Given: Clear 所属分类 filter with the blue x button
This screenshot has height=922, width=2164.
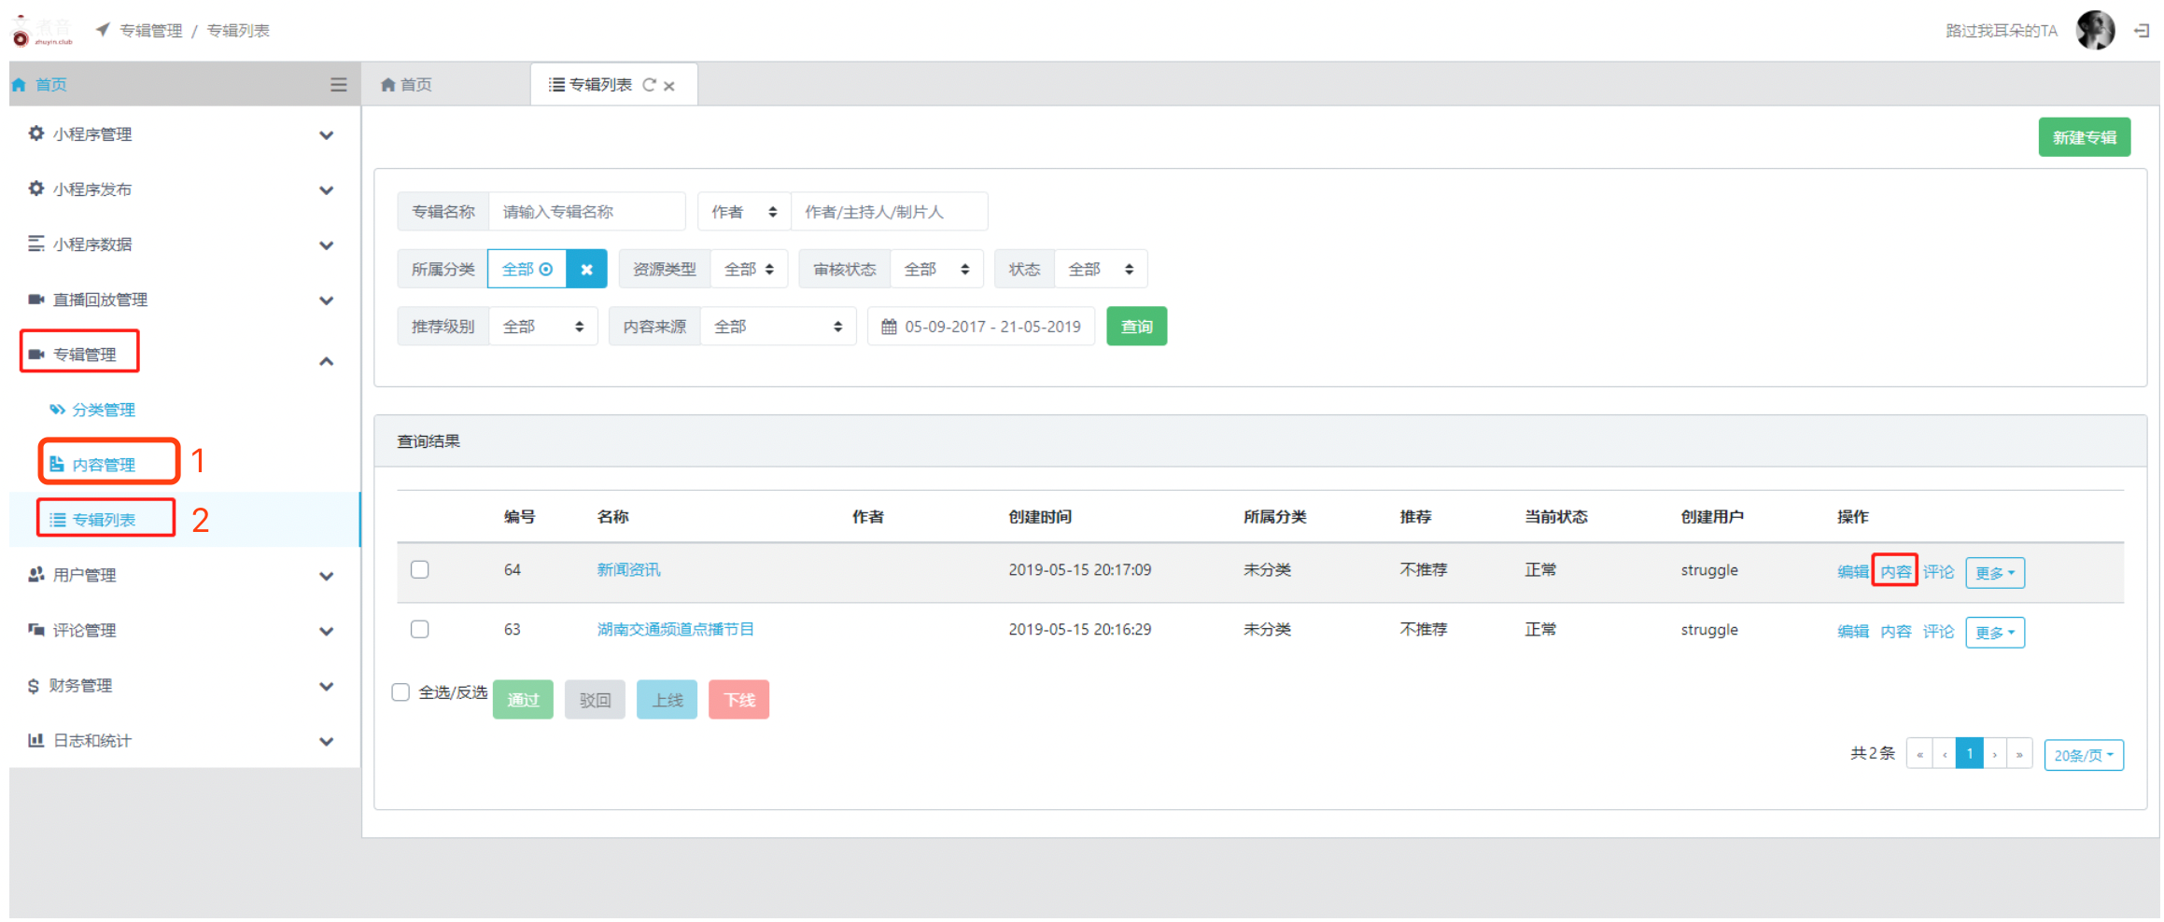Looking at the screenshot, I should [x=586, y=270].
